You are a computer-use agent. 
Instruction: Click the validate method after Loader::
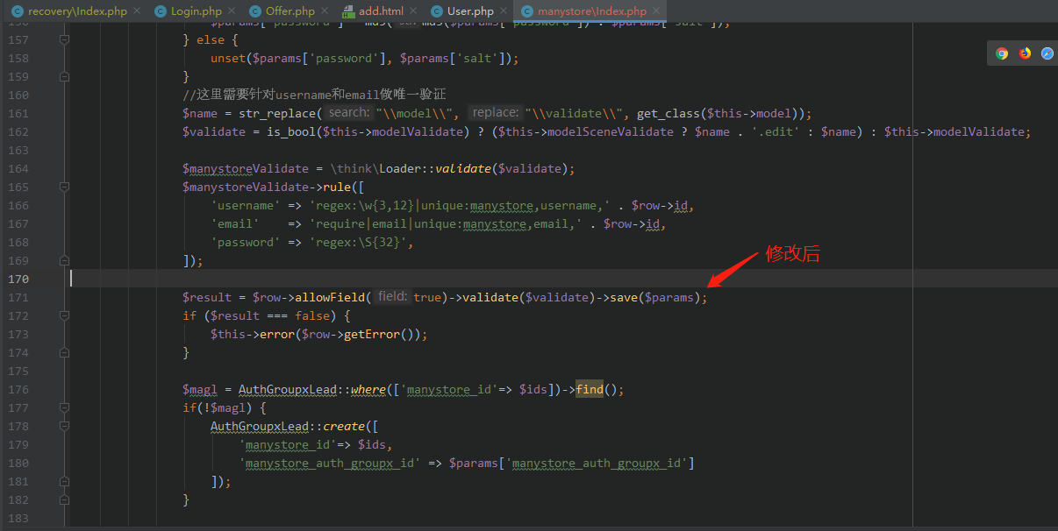coord(462,169)
